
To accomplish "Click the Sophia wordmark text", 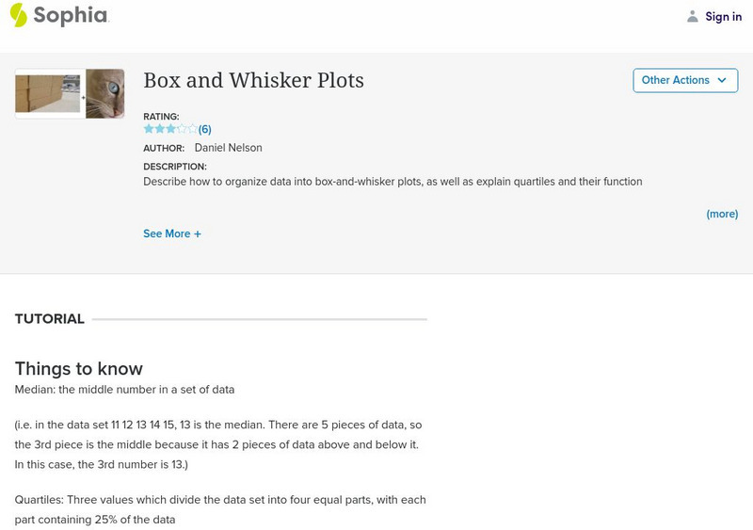I will pyautogui.click(x=72, y=16).
